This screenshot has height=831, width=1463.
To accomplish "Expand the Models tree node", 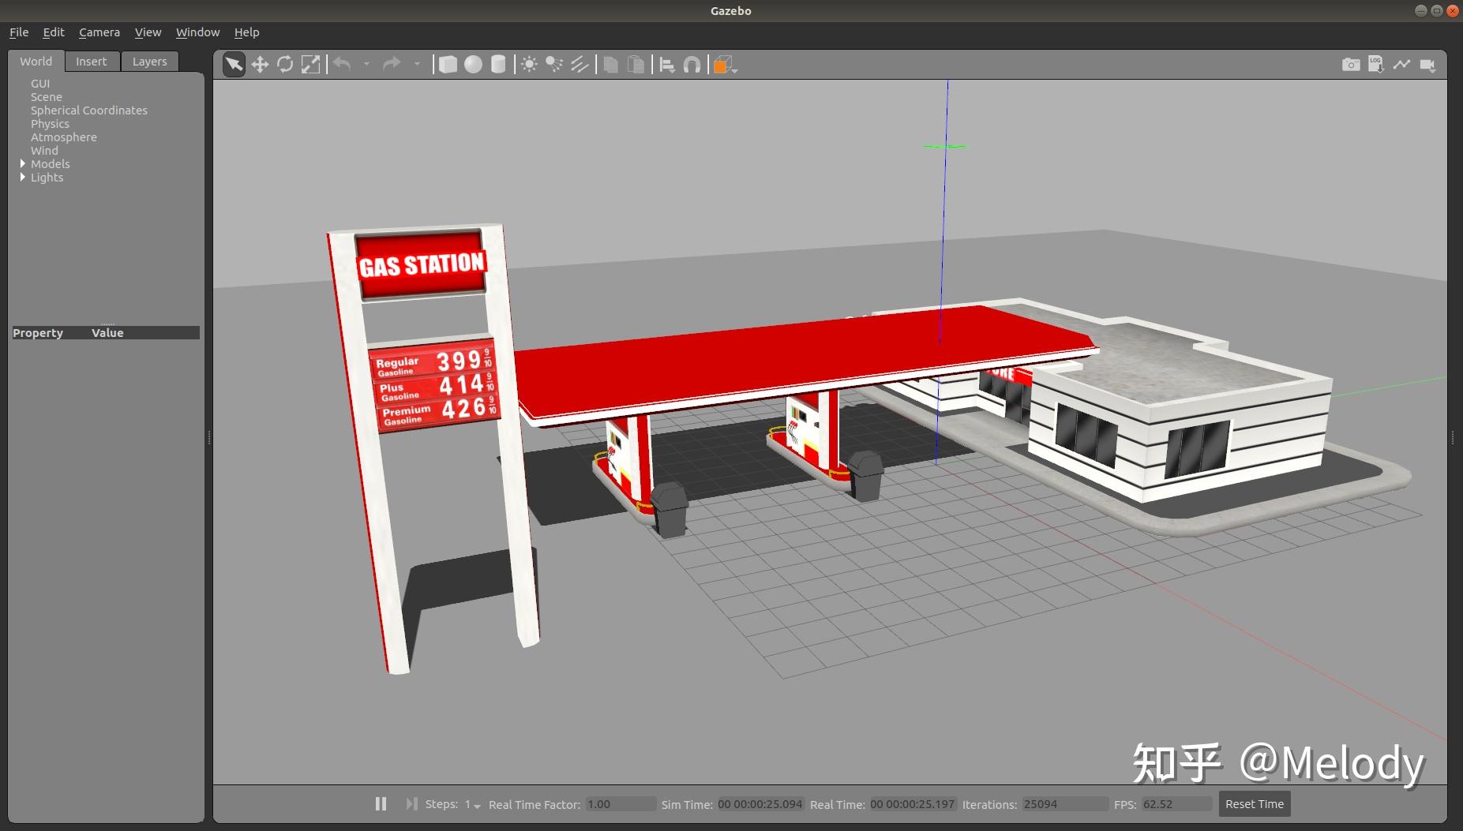I will [x=23, y=164].
